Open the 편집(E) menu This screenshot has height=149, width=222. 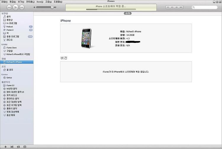tap(13, 2)
